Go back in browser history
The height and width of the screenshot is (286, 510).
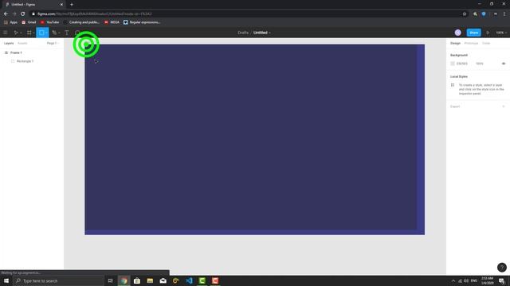pos(6,14)
